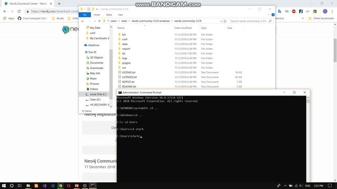Select the run folder
Image resolution: width=337 pixels, height=189 pixels.
coord(124,68)
